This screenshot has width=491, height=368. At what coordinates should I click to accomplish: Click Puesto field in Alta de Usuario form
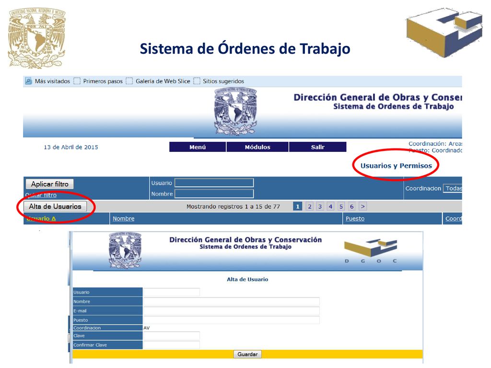coord(232,320)
